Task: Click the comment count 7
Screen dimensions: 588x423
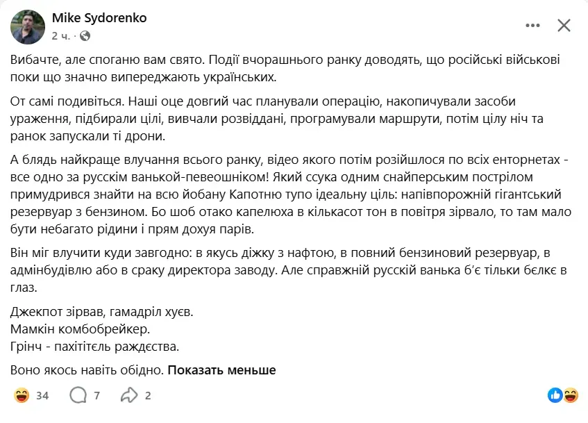Action: click(x=96, y=396)
